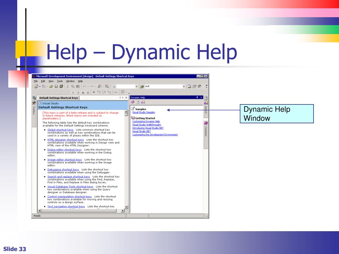The height and width of the screenshot is (254, 339).
Task: Click the Search icon in Dynamic Help toolbar
Action: 143,102
